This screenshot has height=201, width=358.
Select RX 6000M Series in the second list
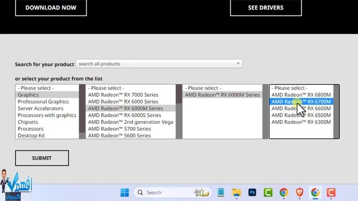point(131,108)
